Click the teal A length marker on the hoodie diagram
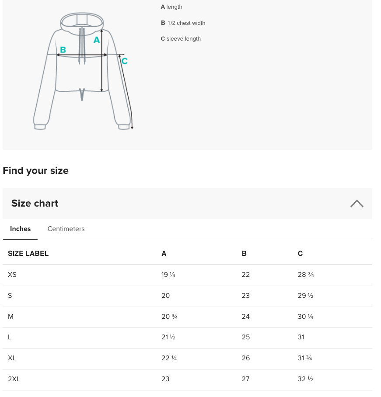Screen dimensions: 381x397 click(97, 40)
